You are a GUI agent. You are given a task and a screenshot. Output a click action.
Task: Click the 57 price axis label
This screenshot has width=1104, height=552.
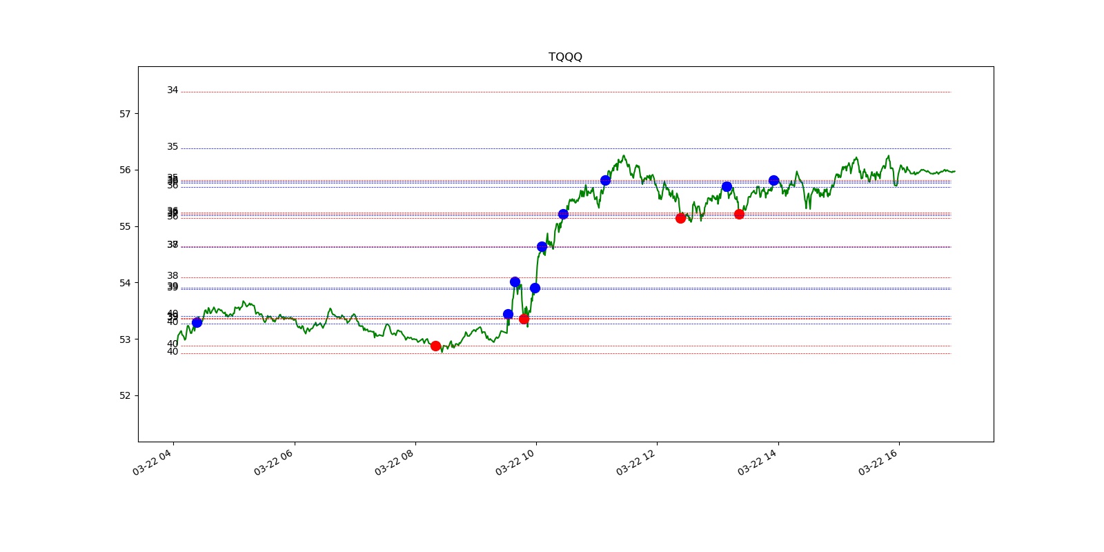[x=125, y=114]
